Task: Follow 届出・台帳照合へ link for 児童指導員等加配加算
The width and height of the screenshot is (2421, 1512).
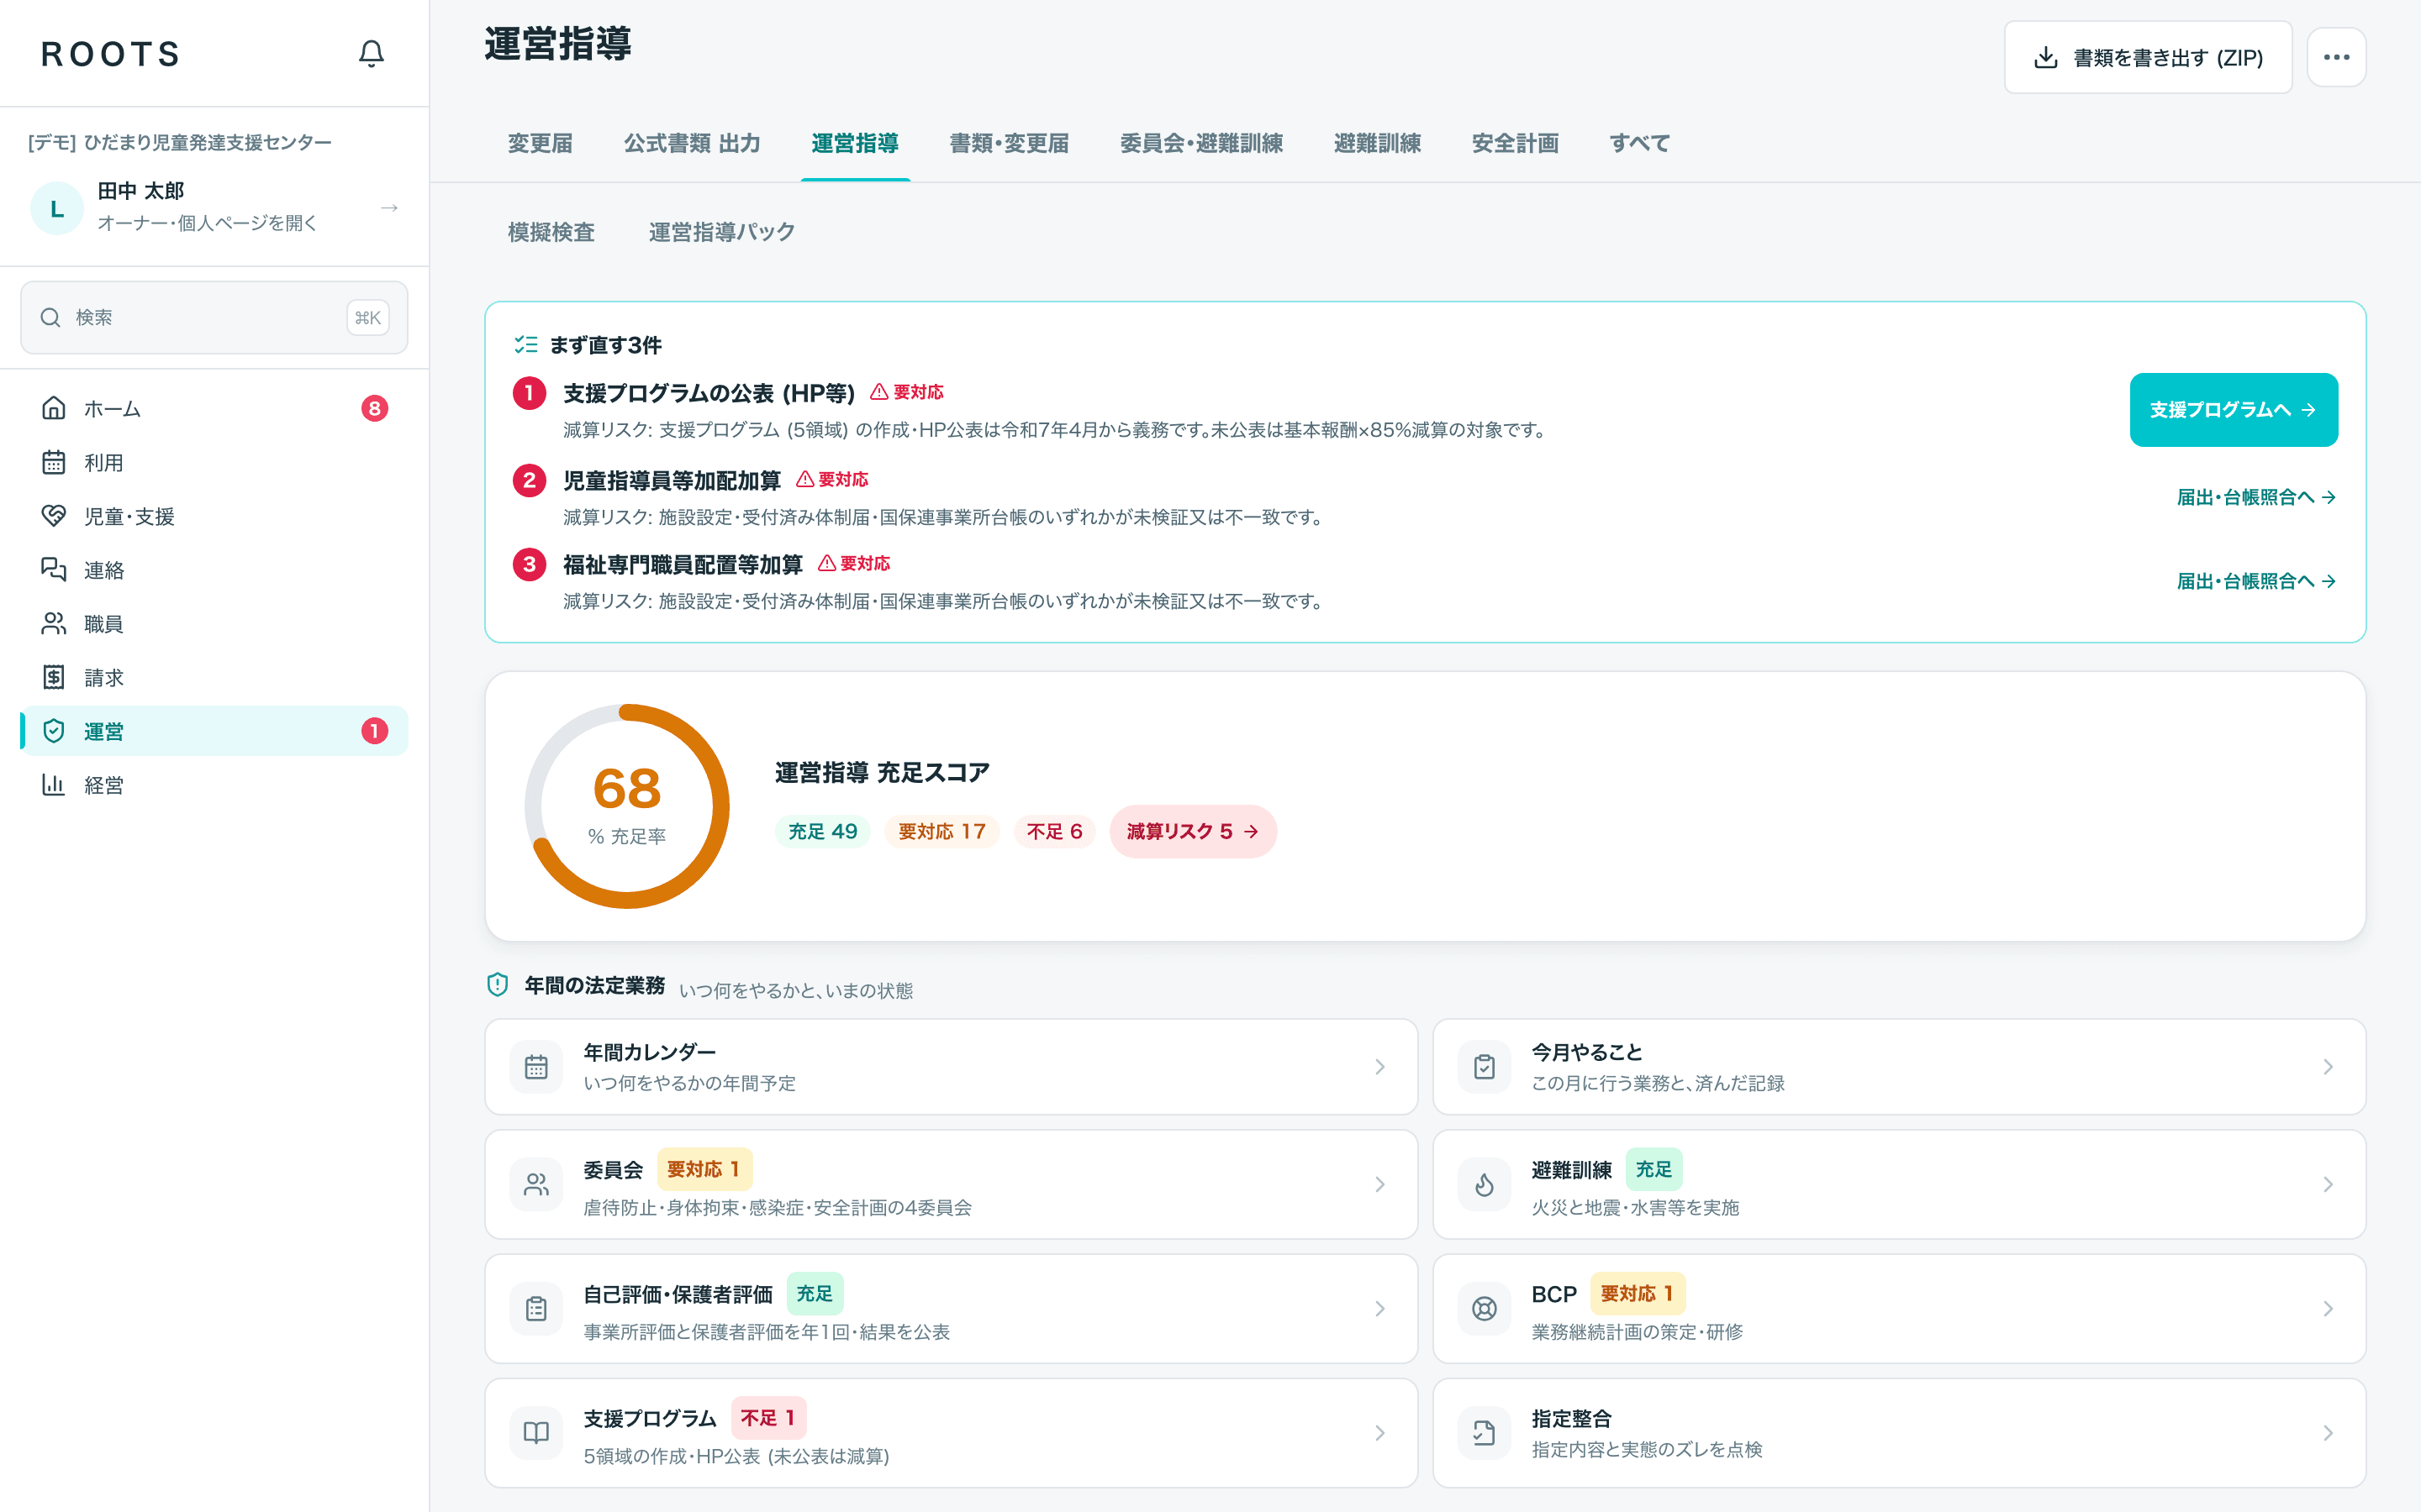Action: tap(2257, 497)
